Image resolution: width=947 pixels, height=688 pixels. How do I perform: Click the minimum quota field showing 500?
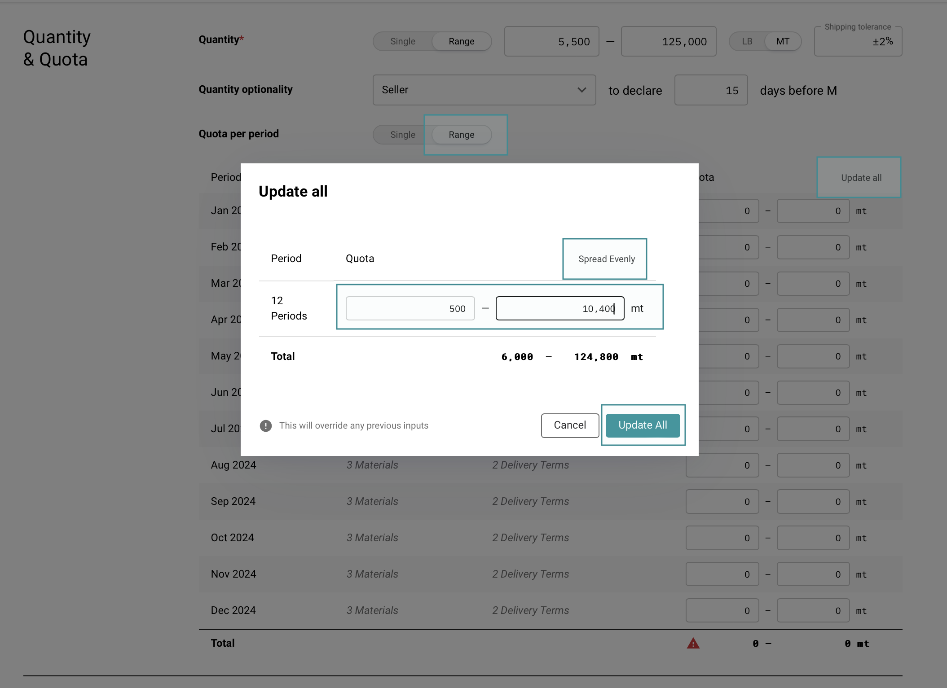[x=410, y=308]
